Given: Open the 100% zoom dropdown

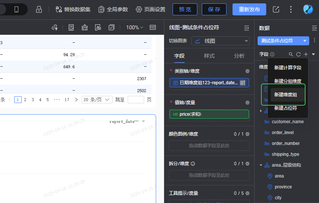Looking at the screenshot, I should [134, 27].
